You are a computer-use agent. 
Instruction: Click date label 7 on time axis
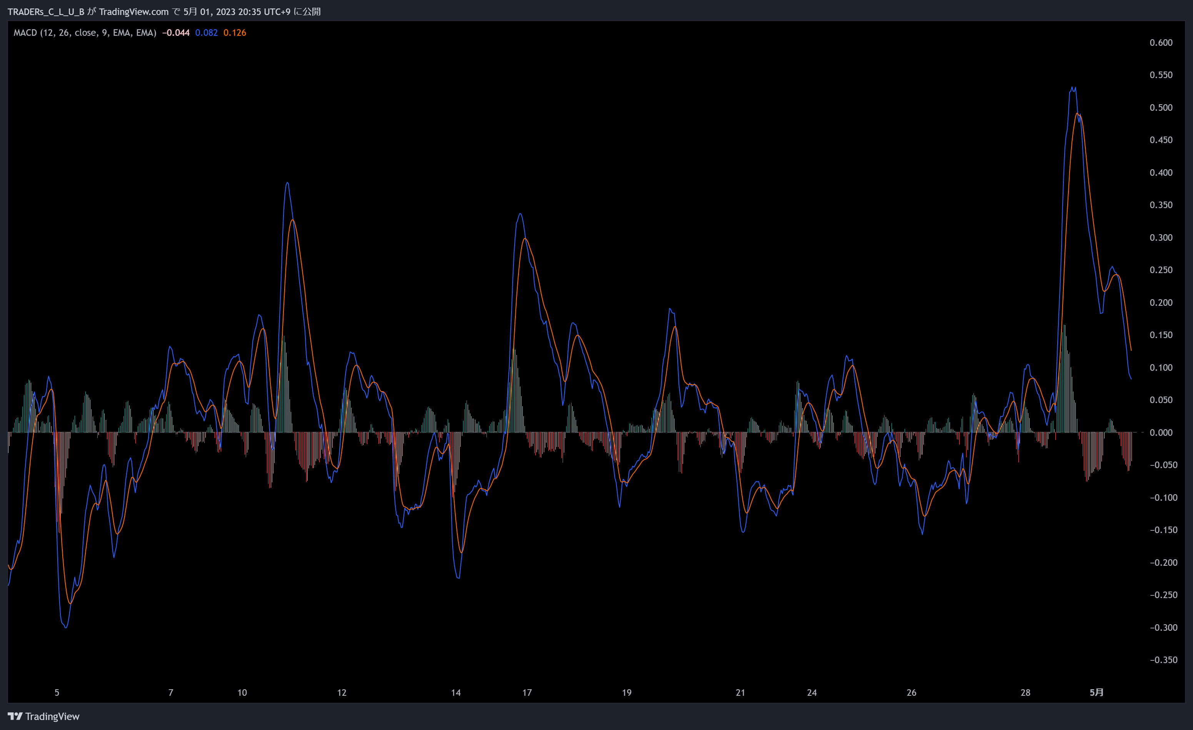coord(170,693)
